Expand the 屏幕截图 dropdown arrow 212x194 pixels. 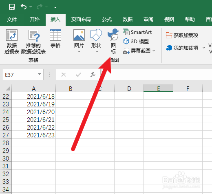[154, 51]
